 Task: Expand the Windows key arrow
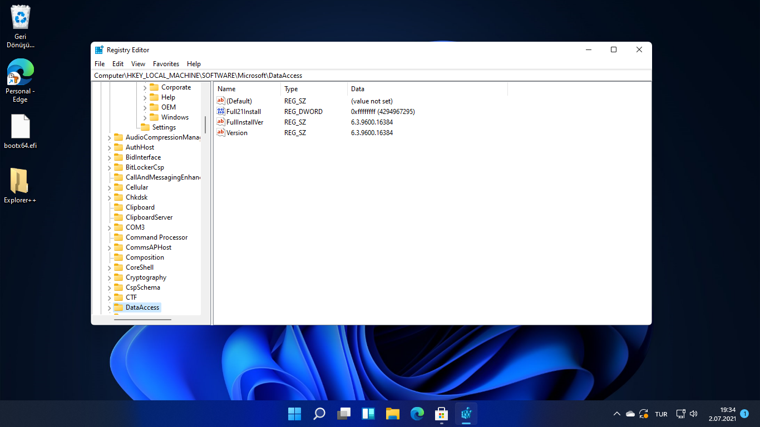(145, 117)
